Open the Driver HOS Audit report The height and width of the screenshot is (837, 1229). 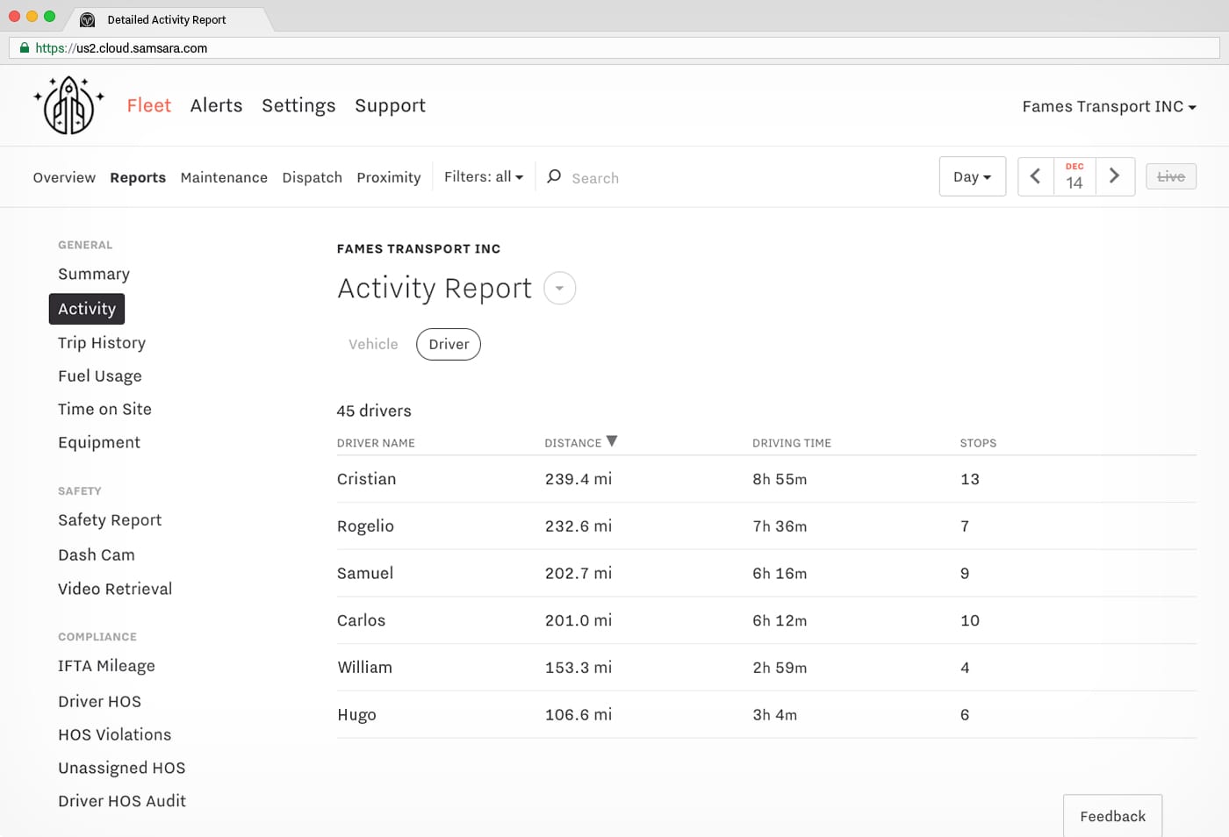point(122,801)
